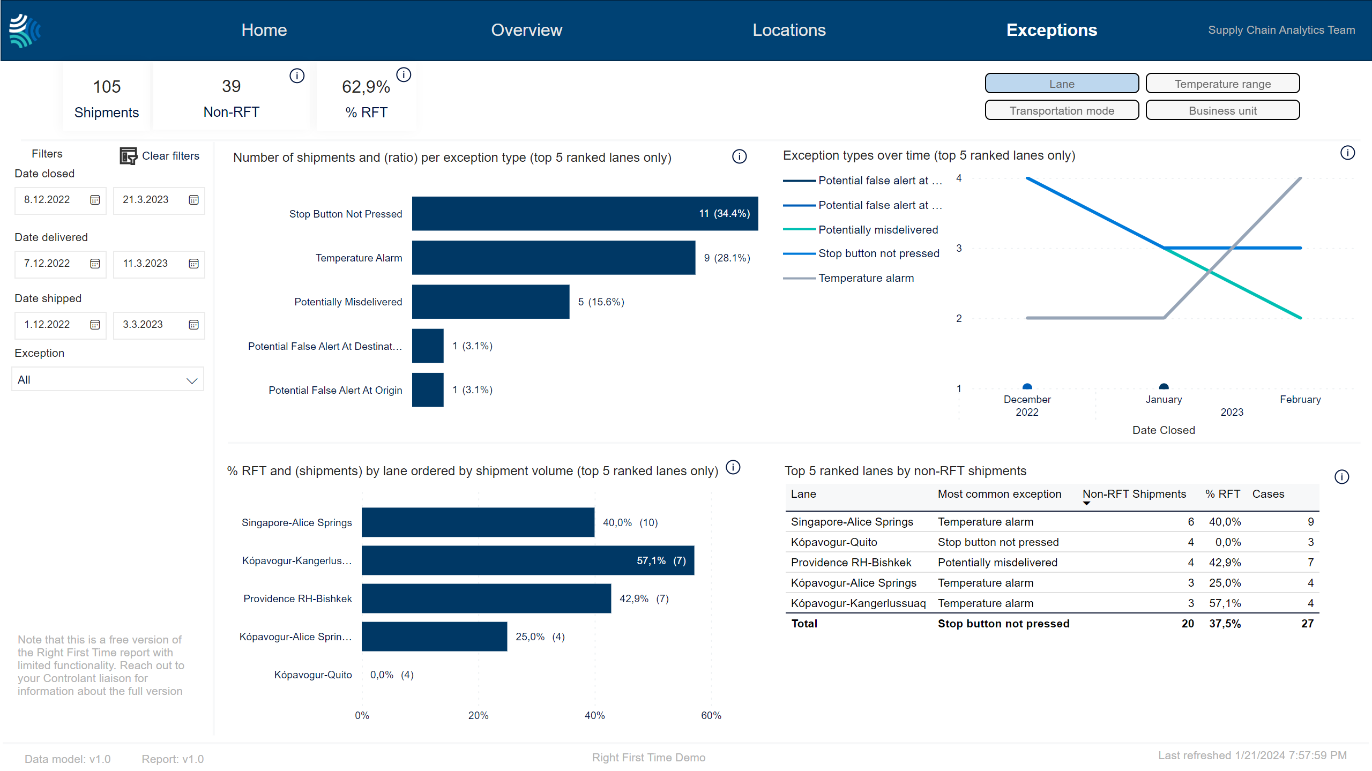Viewport: 1372px width, 771px height.
Task: Click January data point on line chart
Action: (x=1164, y=387)
